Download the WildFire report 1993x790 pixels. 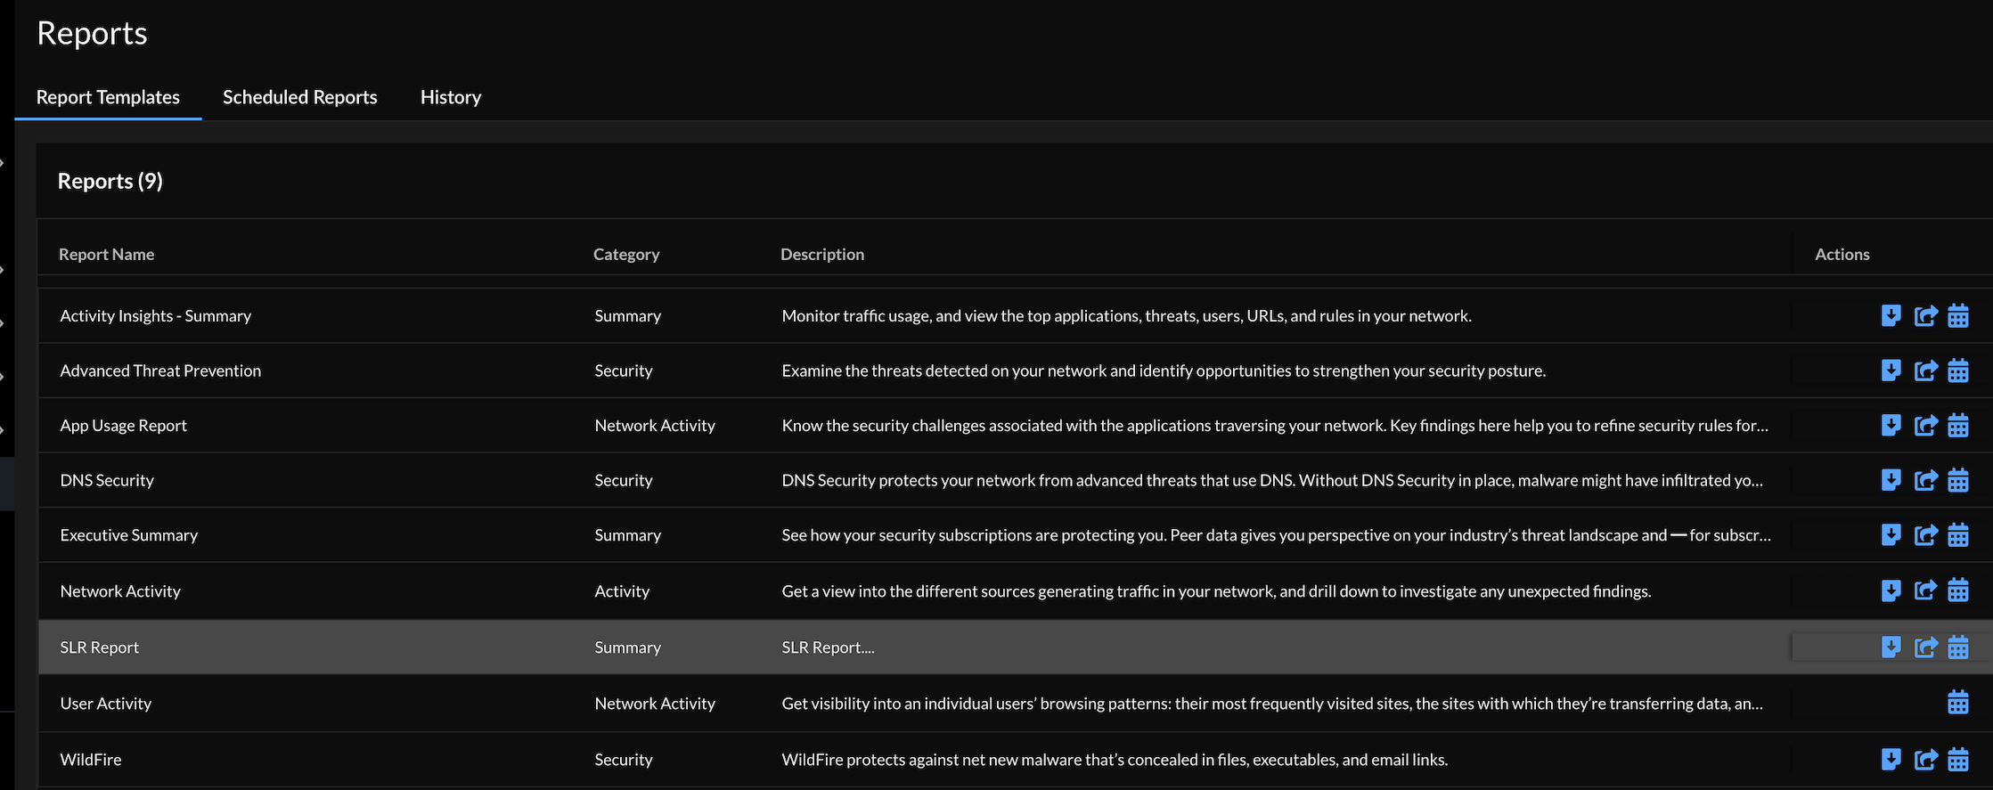click(1891, 760)
